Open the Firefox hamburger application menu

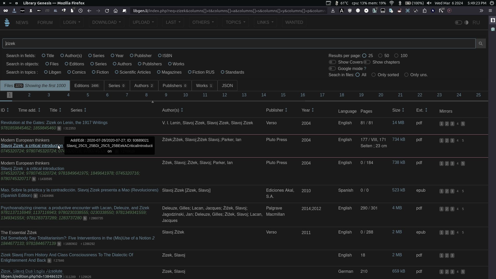[490, 11]
